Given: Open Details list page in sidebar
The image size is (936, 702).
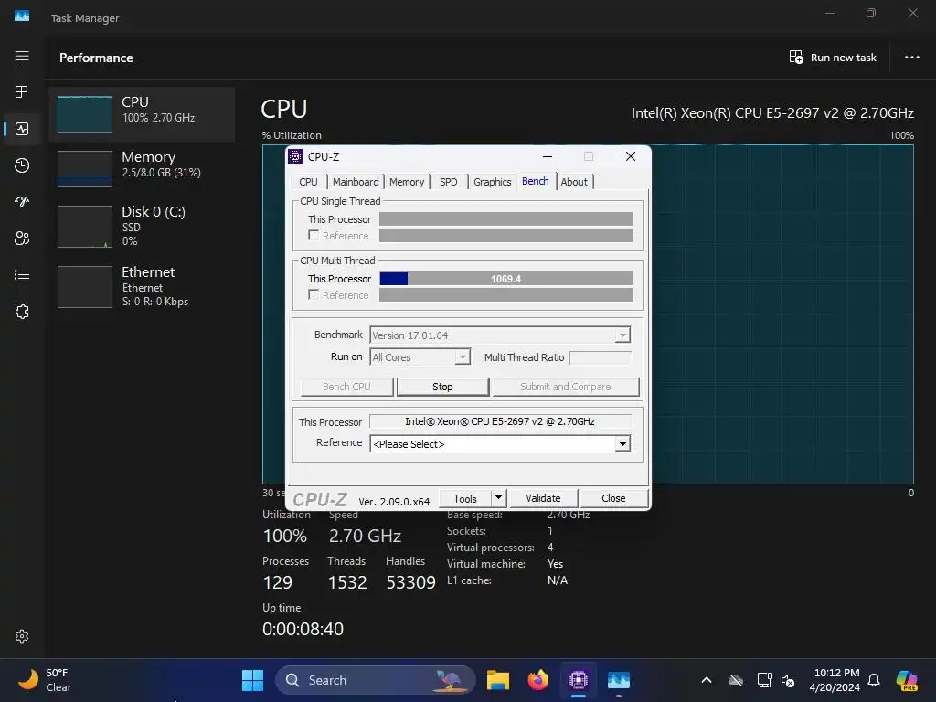Looking at the screenshot, I should (x=22, y=274).
